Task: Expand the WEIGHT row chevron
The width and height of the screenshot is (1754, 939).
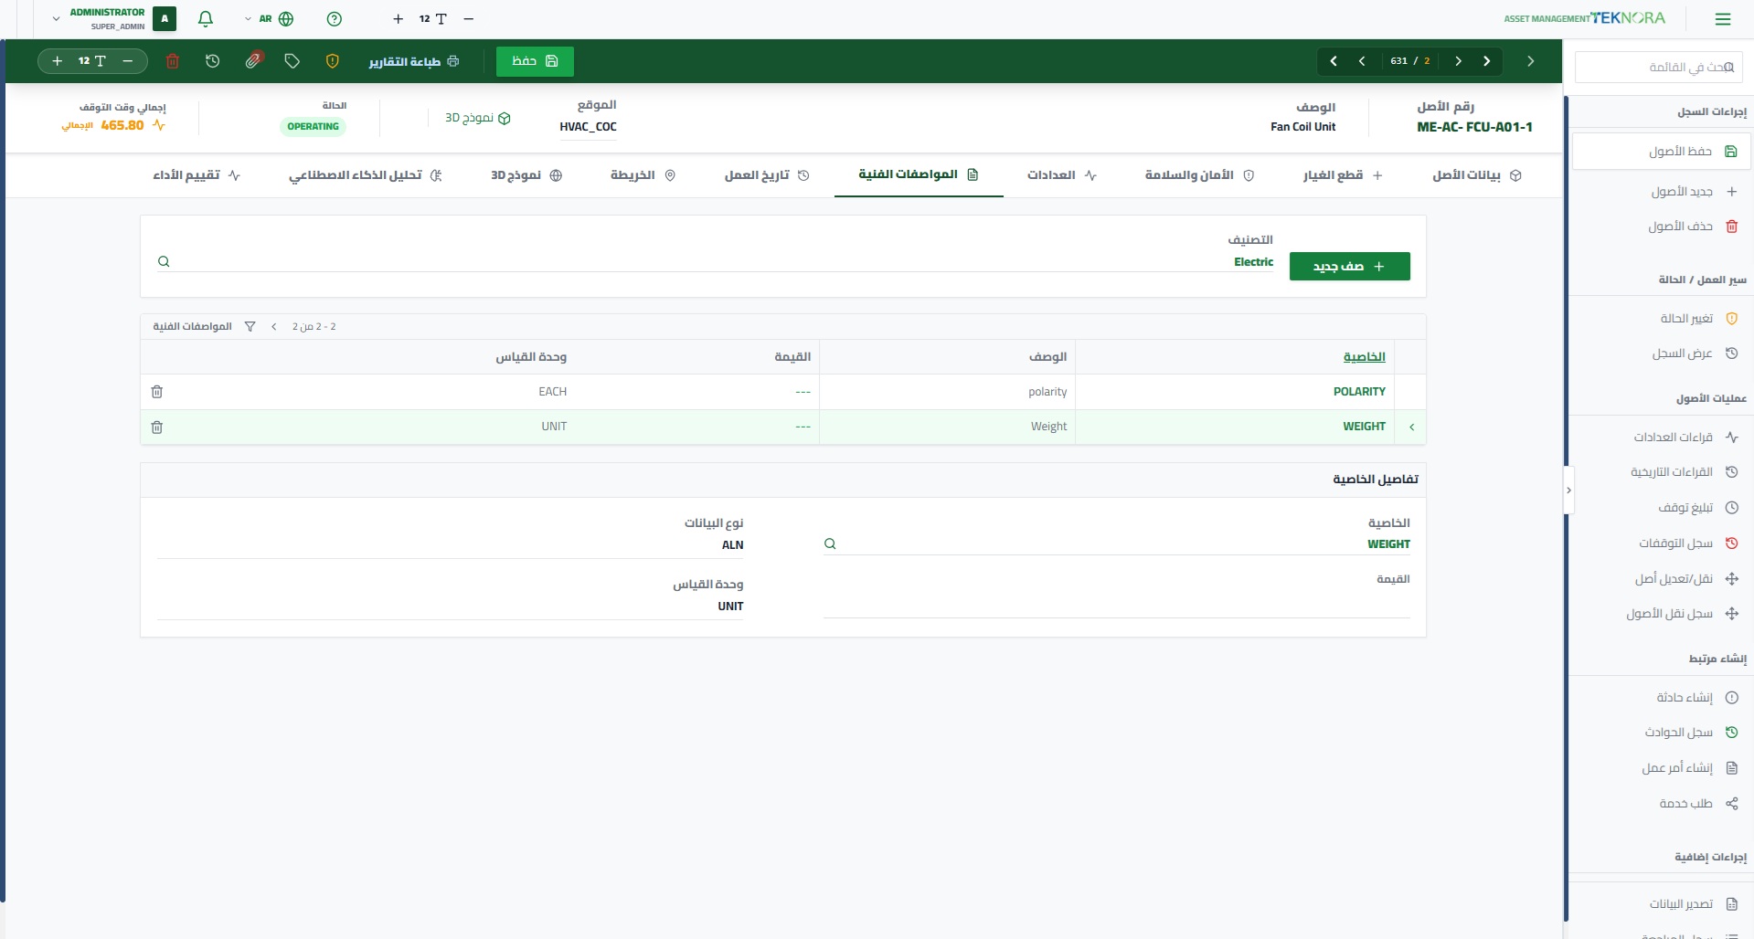Action: click(1411, 427)
